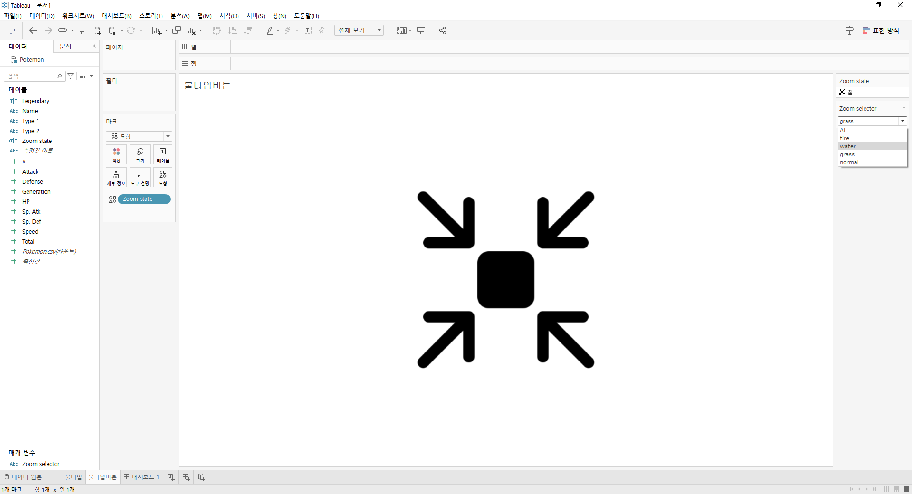Expand the show/hide cards dropdown arrow
912x494 pixels.
click(410, 31)
